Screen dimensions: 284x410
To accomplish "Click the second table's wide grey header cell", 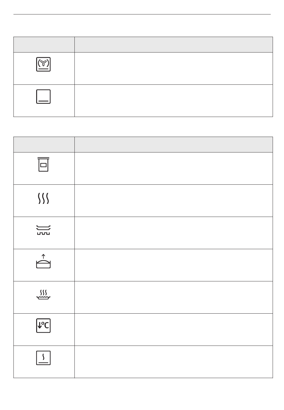I will pos(174,145).
